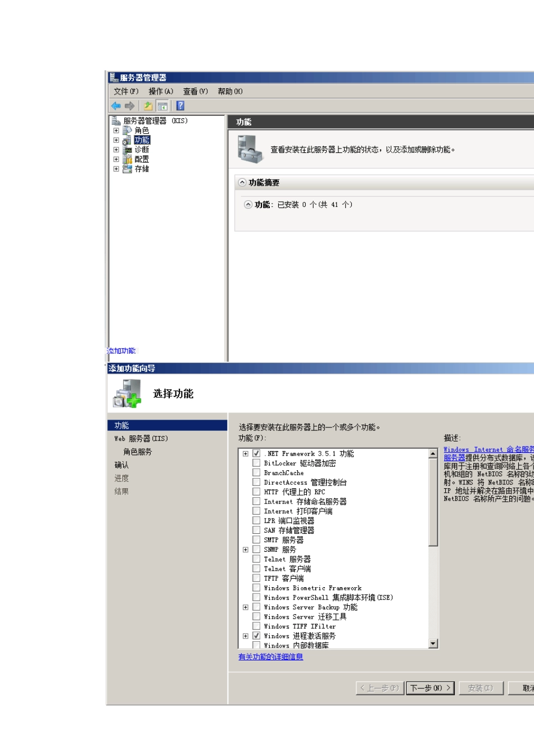
Task: Check SAN 存储管理器 checkbox
Action: [256, 530]
